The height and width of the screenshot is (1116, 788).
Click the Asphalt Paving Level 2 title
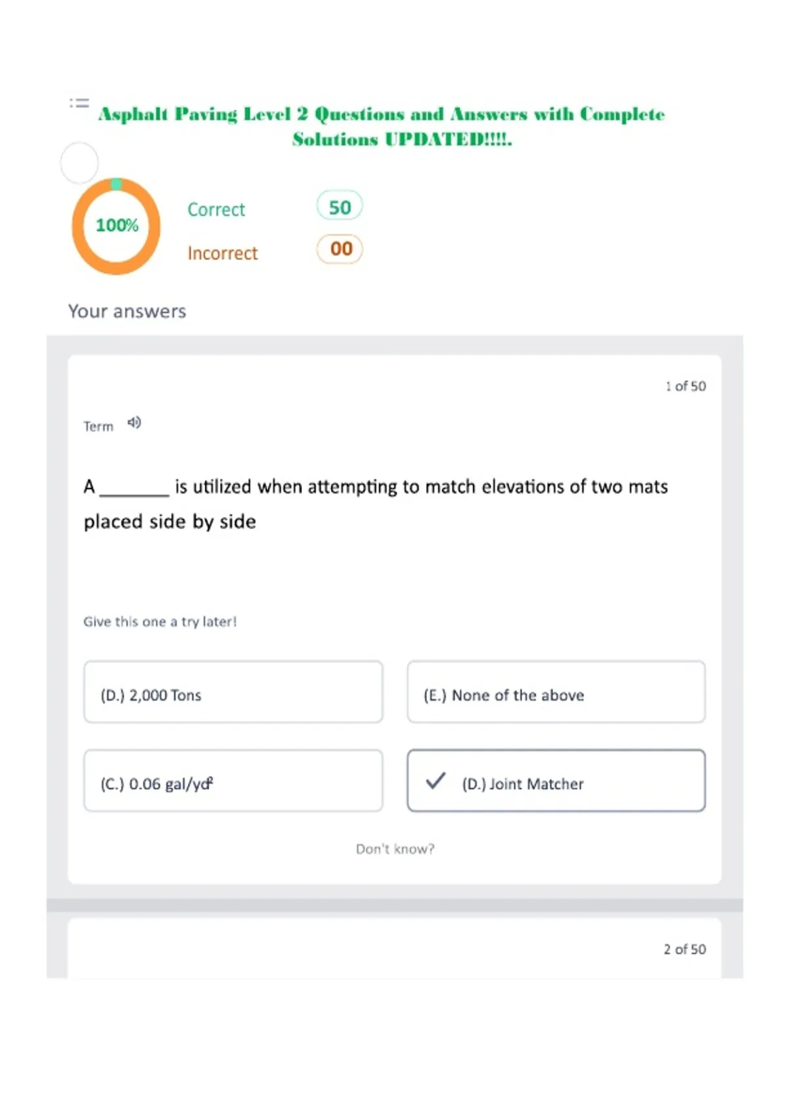click(382, 126)
